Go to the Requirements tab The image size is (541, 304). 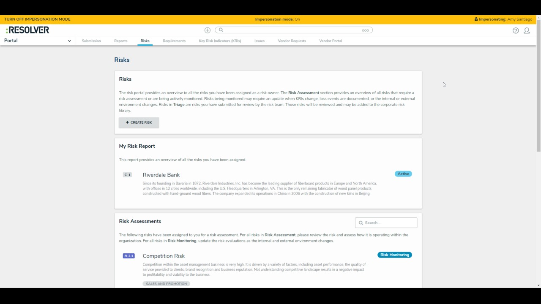pyautogui.click(x=174, y=41)
